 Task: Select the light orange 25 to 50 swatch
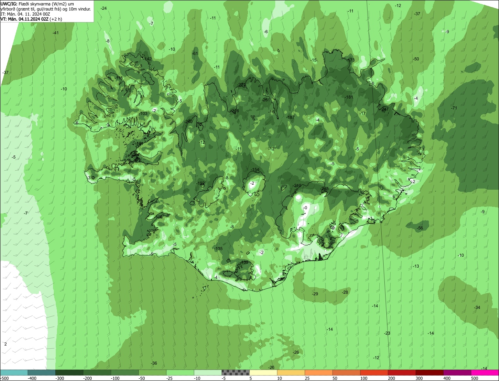(x=319, y=372)
